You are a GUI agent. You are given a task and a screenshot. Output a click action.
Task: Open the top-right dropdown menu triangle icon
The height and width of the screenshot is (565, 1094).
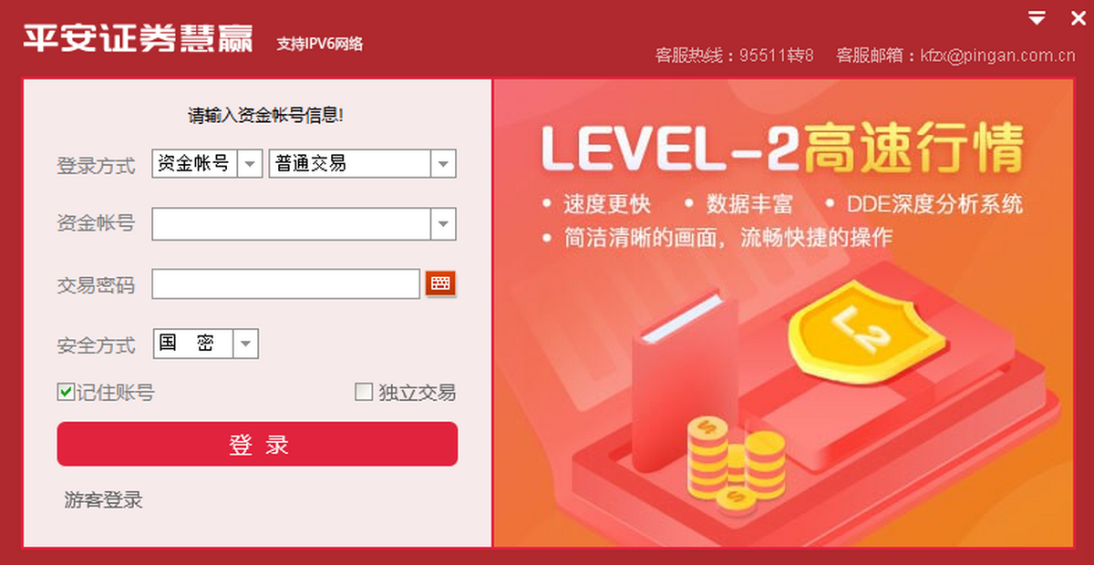1037,17
